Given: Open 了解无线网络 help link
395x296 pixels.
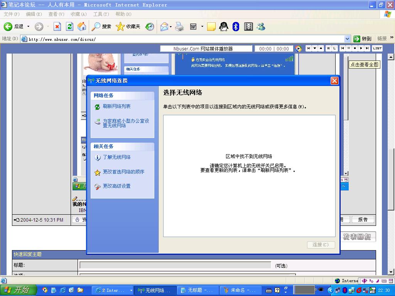Looking at the screenshot, I should click(116, 157).
